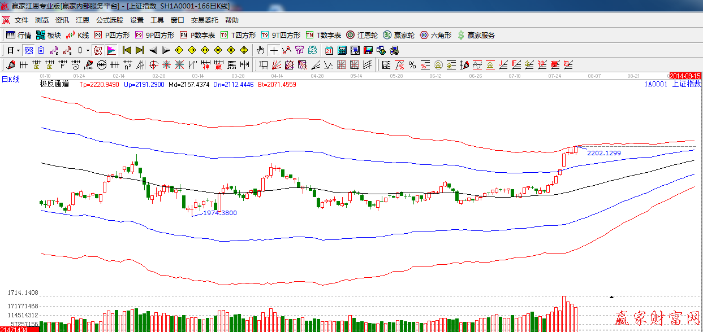This screenshot has width=703, height=332.
Task: Expand the 日 period dropdown arrow
Action: click(18, 50)
